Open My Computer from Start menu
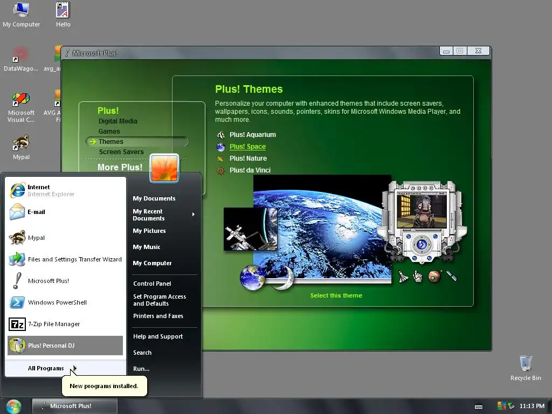The width and height of the screenshot is (552, 414). (152, 263)
